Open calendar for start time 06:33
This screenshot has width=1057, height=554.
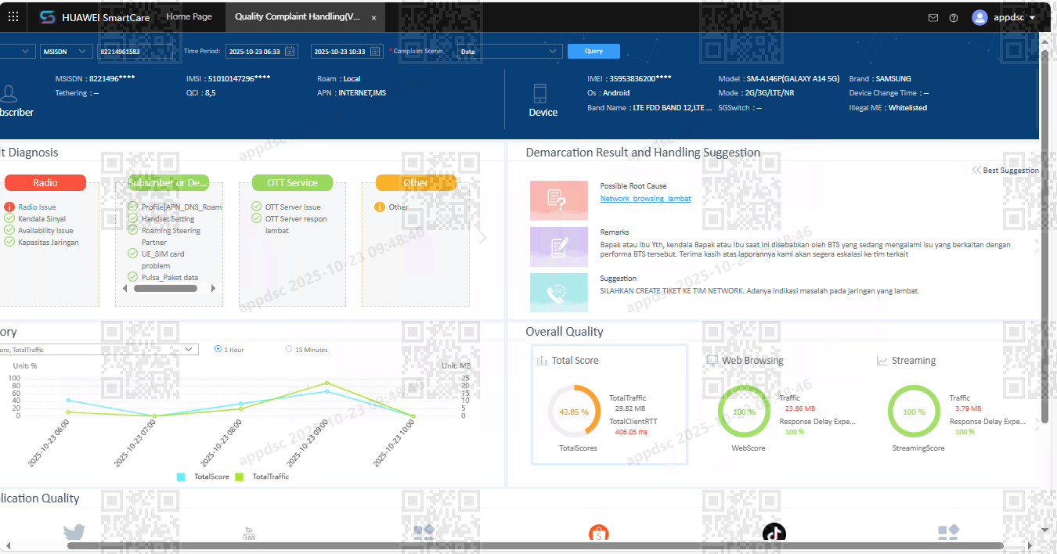pyautogui.click(x=290, y=51)
